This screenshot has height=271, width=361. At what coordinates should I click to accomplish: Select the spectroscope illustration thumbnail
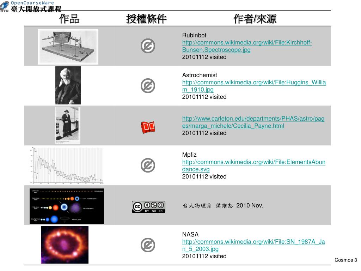coord(68,47)
